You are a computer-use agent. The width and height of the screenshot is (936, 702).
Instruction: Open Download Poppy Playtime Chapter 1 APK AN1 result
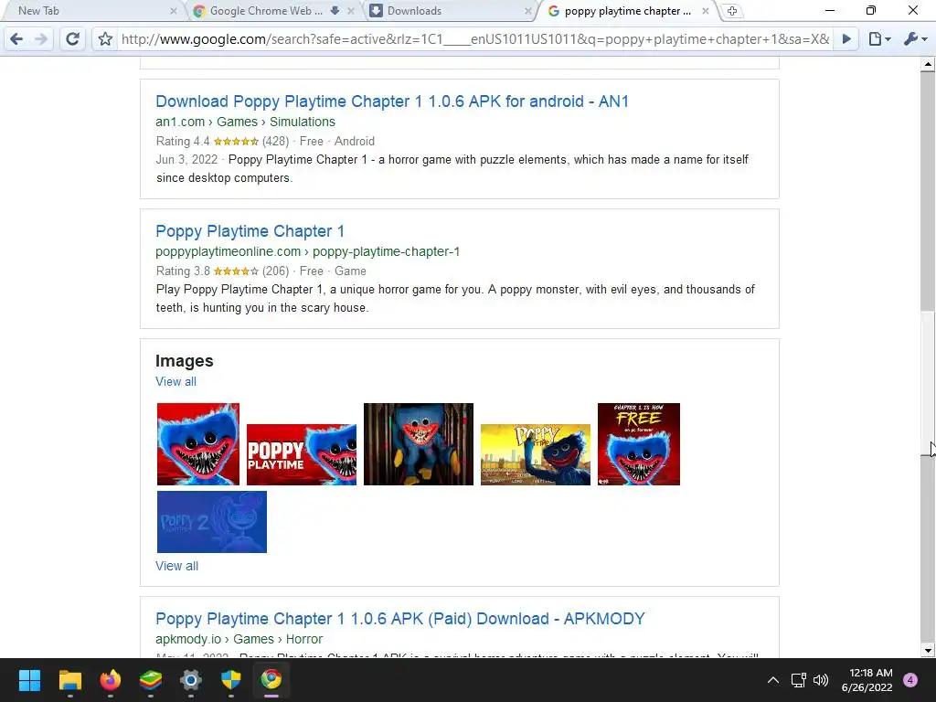(392, 101)
